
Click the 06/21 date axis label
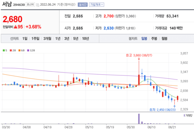[x=172, y=127]
